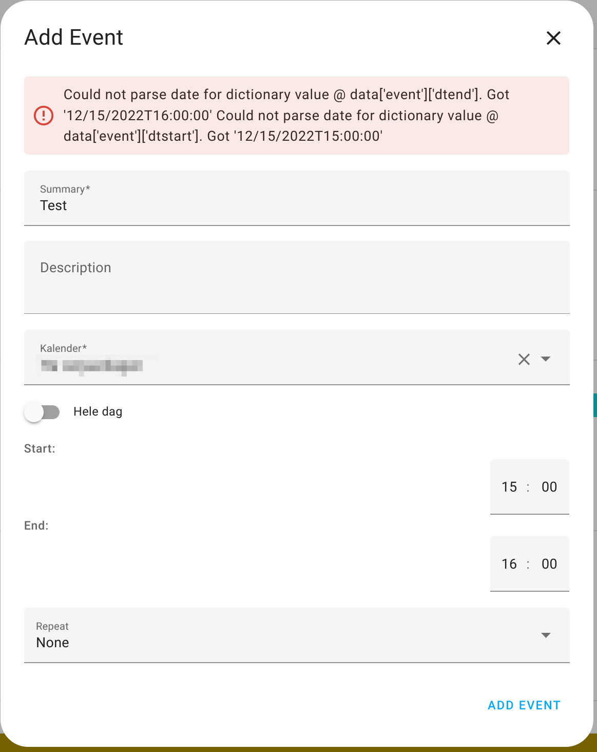Click the Description text area
Viewport: 597px width, 752px height.
[x=205, y=277]
